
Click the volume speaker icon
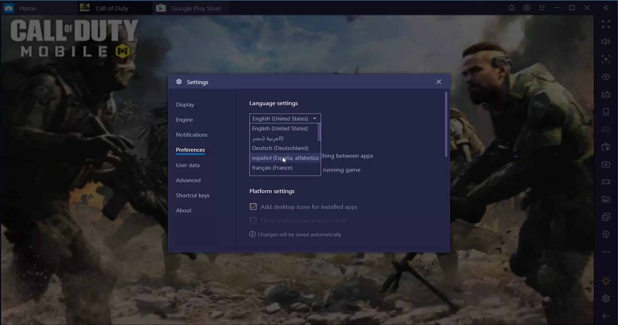[x=606, y=42]
